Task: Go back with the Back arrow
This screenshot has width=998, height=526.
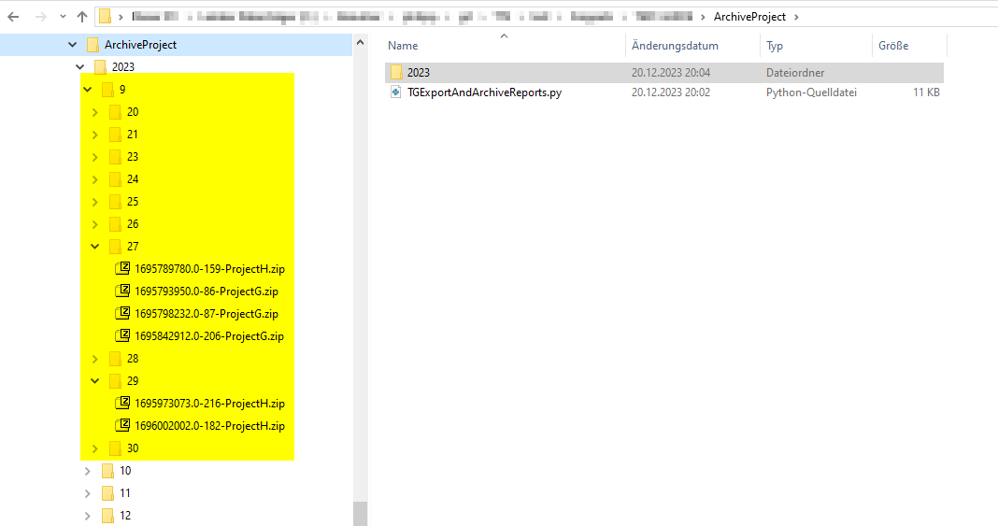Action: (x=13, y=17)
